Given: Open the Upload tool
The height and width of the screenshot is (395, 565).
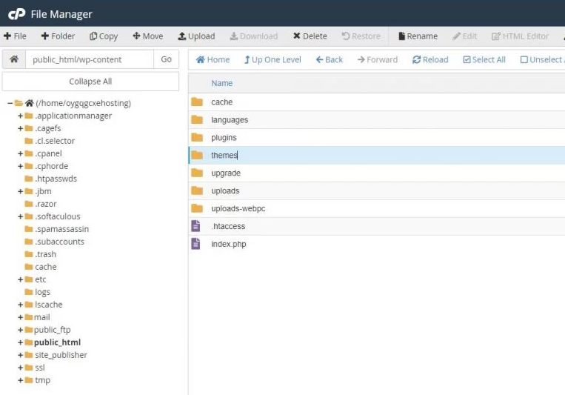Looking at the screenshot, I should tap(196, 36).
